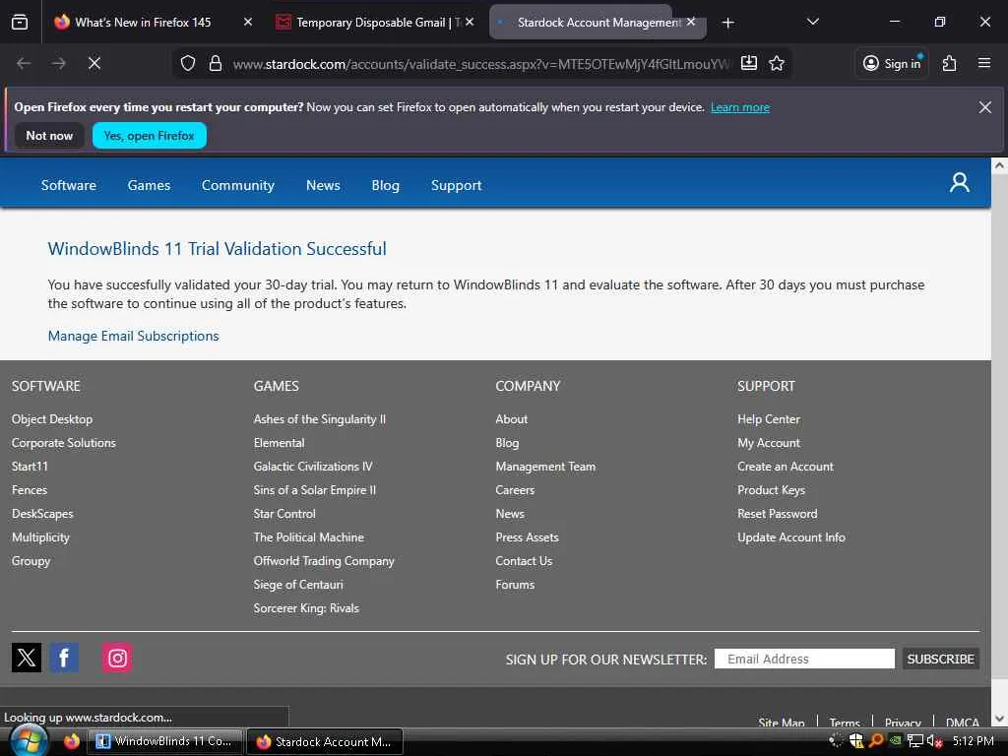Dismiss the Firefox startup notification bar
Screen dimensions: 1008x756
coord(984,107)
